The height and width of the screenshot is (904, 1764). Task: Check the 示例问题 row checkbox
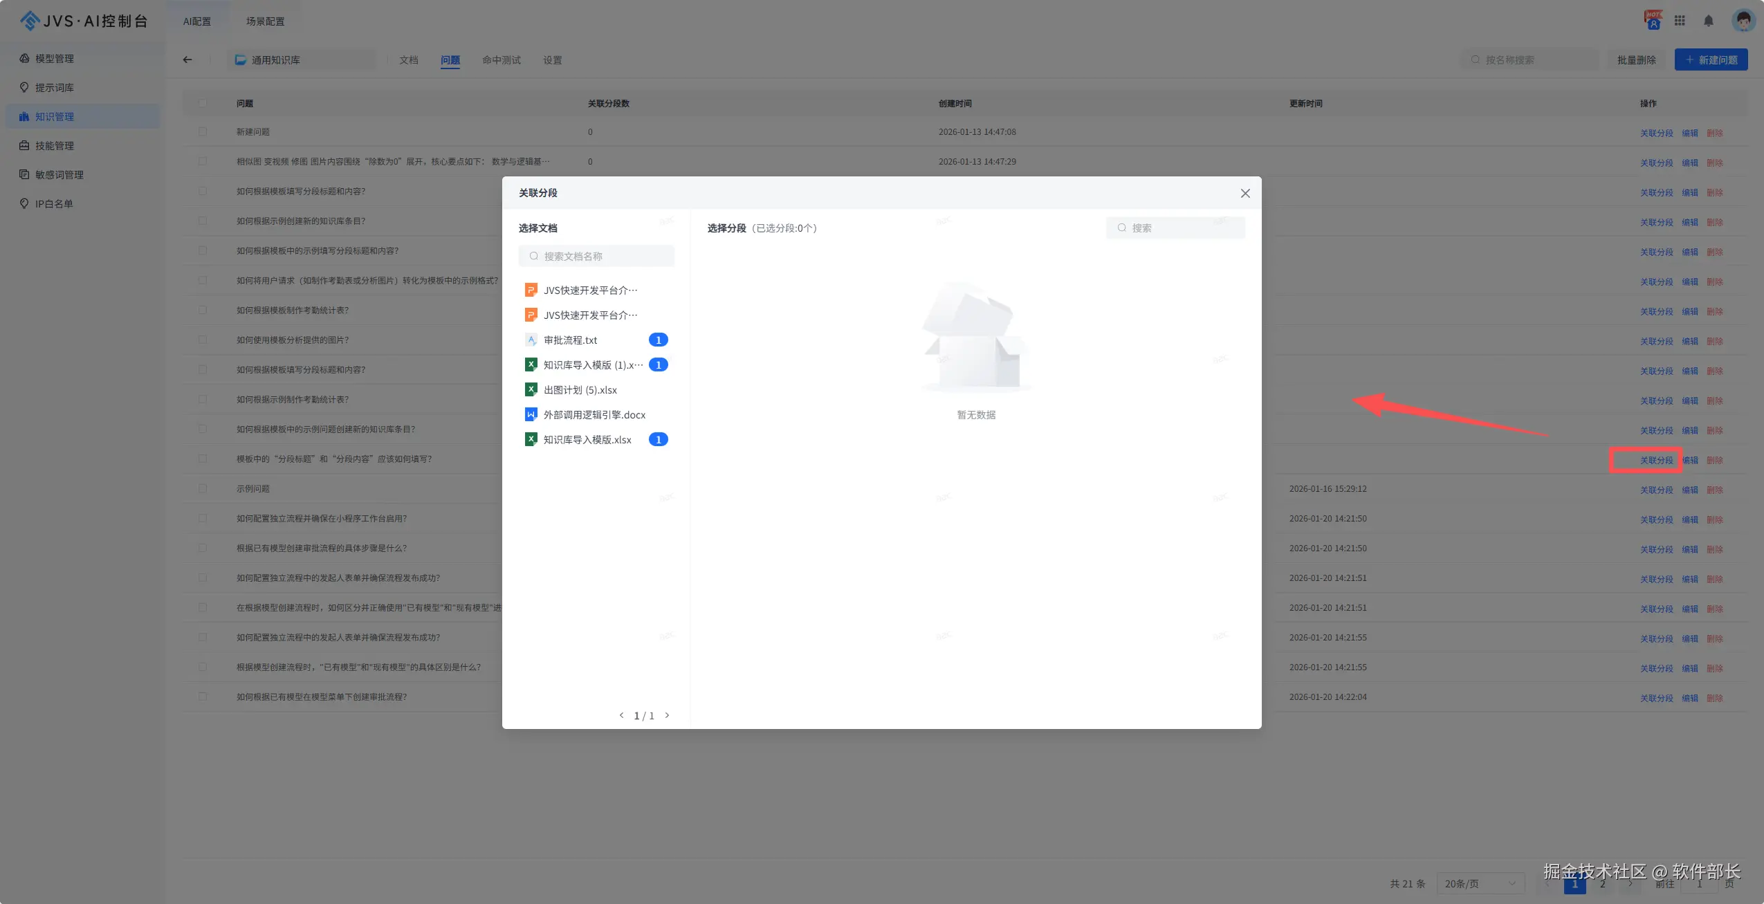point(203,488)
